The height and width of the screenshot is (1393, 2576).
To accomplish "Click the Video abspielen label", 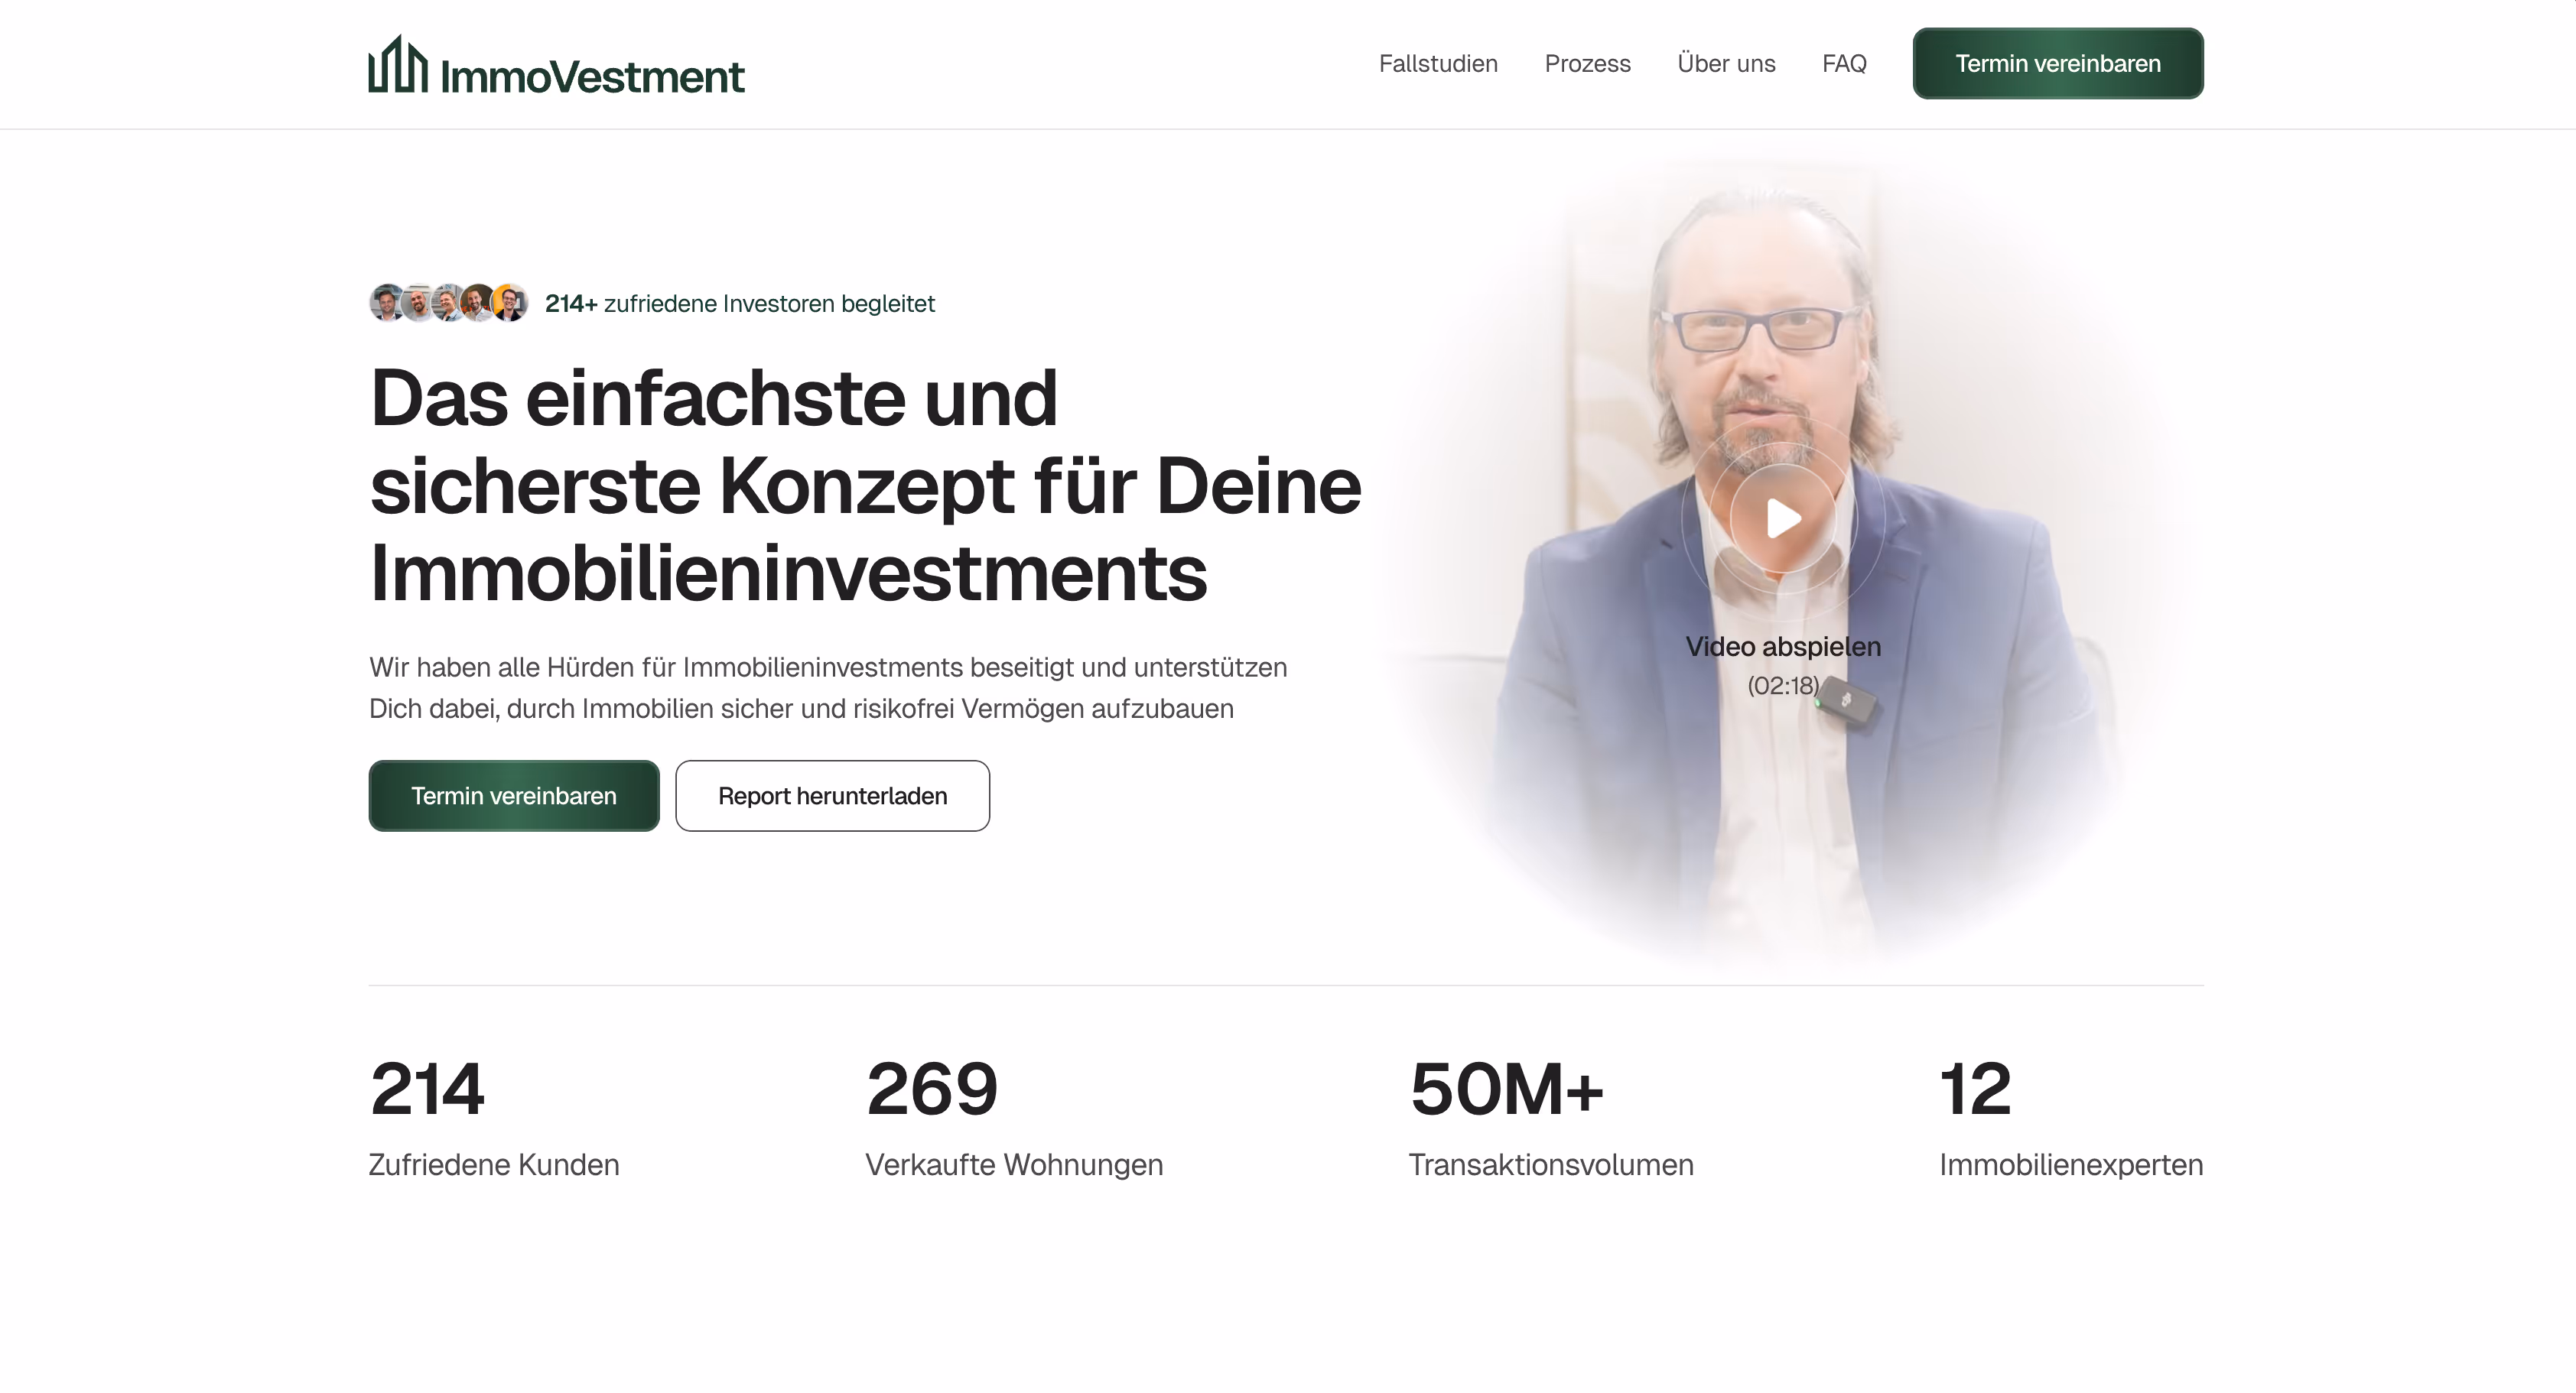I will coord(1783,647).
